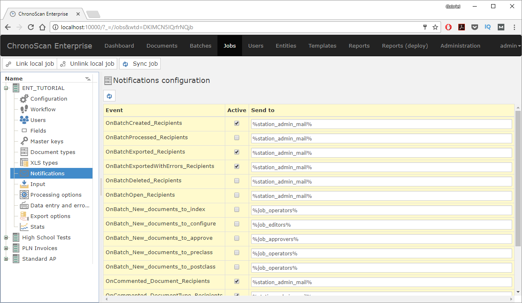
Task: Click the Document types icon
Action: pyautogui.click(x=24, y=152)
